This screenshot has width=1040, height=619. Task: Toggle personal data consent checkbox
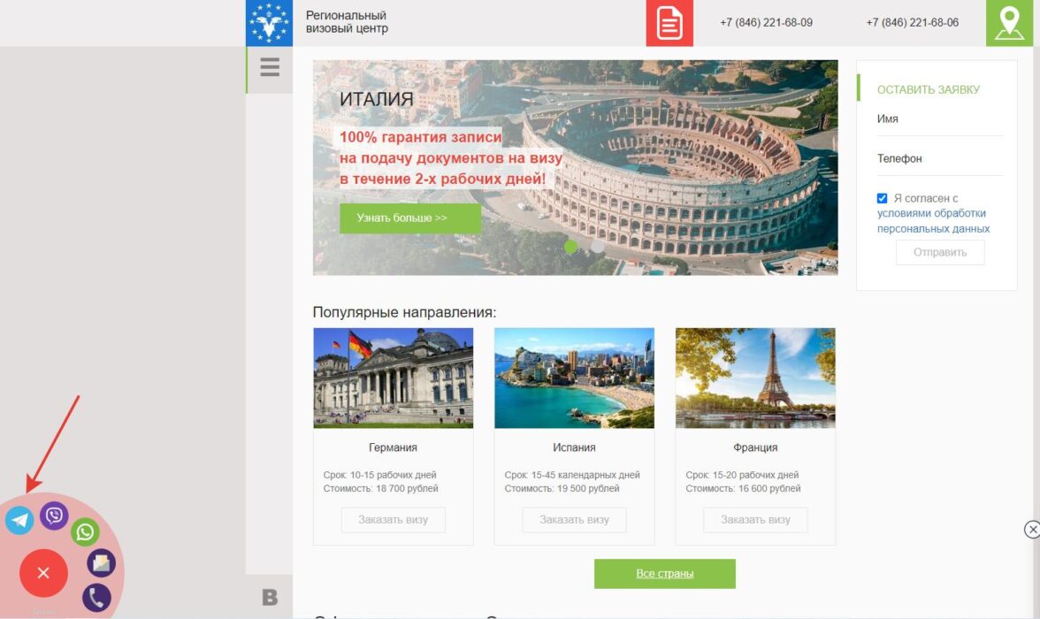pos(883,198)
